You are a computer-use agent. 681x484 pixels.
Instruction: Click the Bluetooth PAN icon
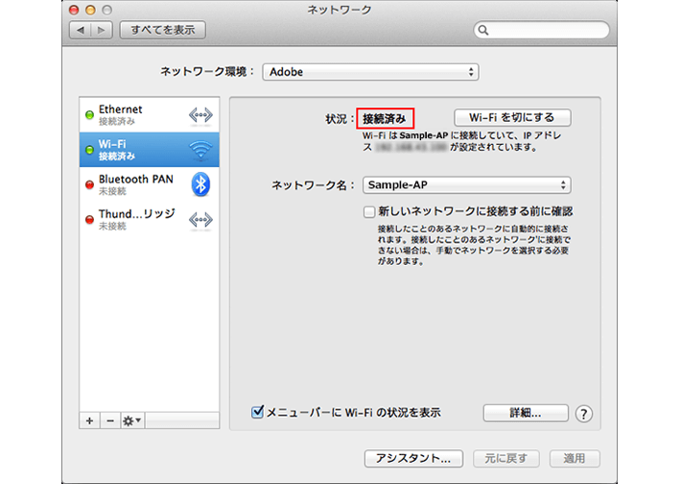coord(200,183)
